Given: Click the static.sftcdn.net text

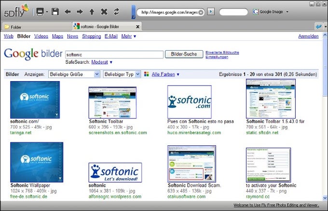Looking at the screenshot, I should (x=262, y=133).
